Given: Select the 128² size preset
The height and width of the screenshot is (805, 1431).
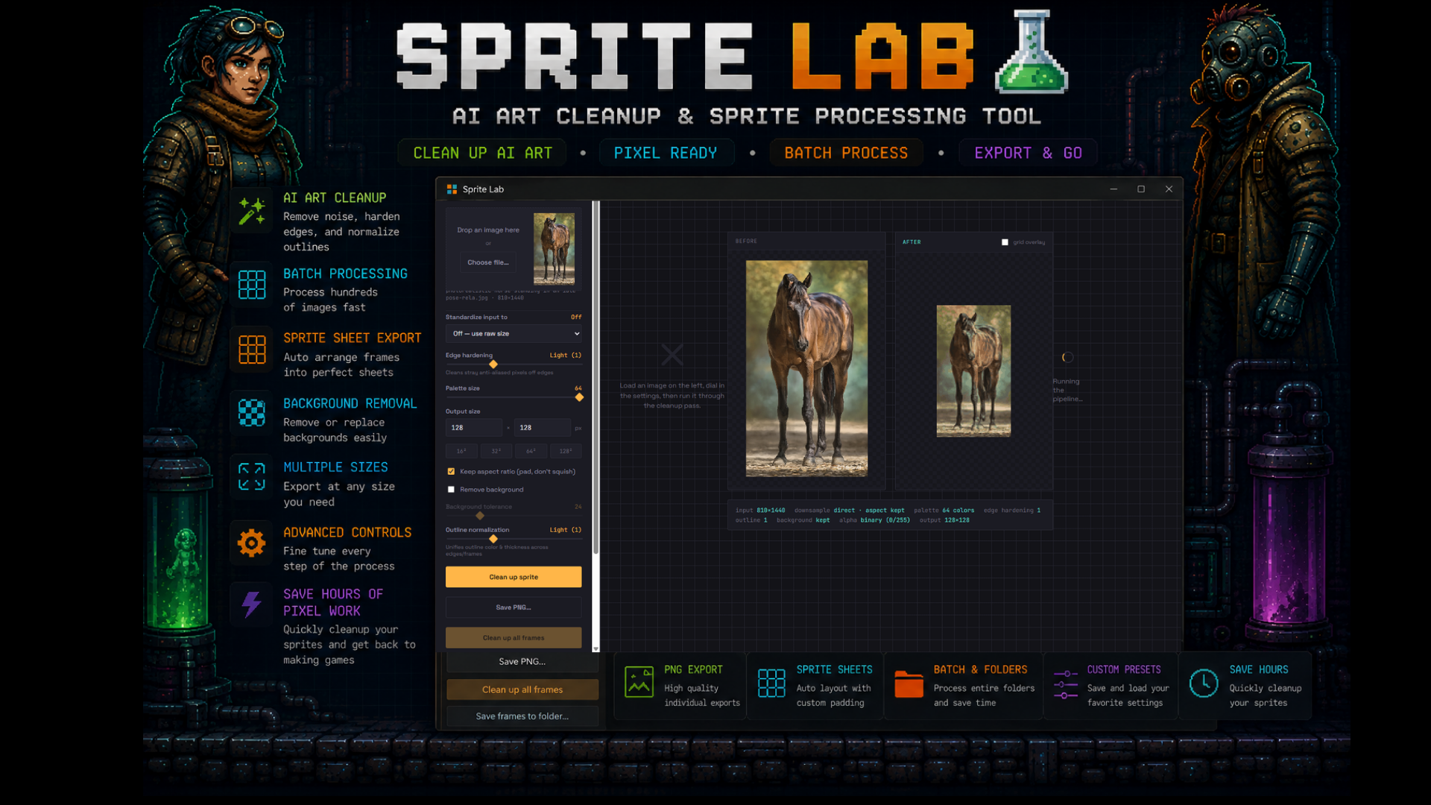Looking at the screenshot, I should tap(566, 451).
